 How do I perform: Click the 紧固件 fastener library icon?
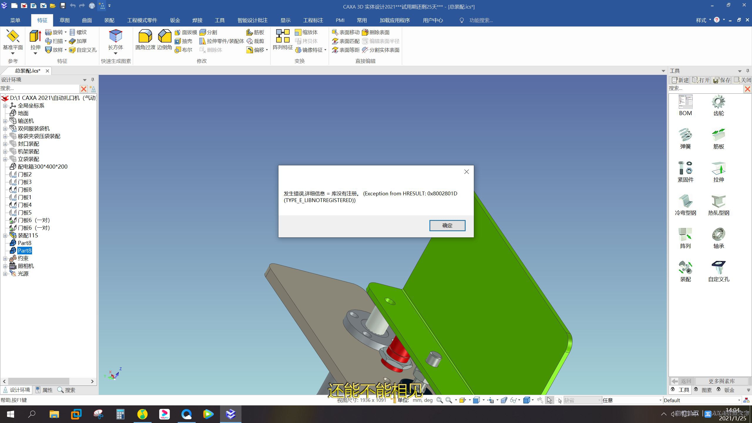tap(685, 169)
